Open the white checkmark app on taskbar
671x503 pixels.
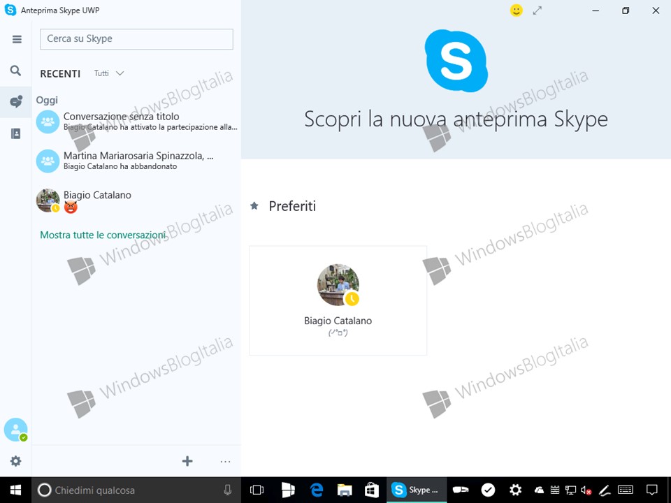[488, 490]
